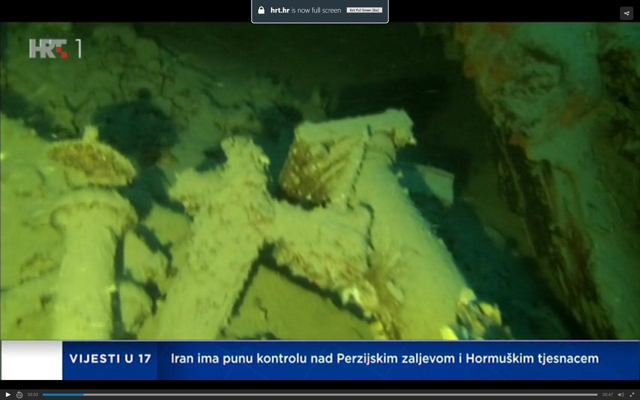
Task: Seek to the middle of the progress bar
Action: tap(320, 395)
